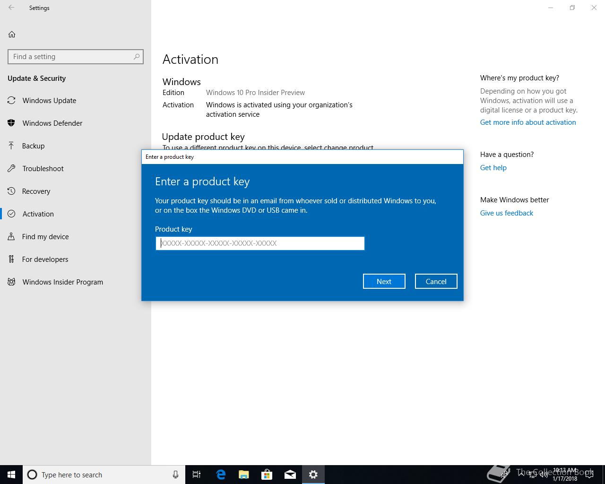Select Windows Defender in the sidebar
The width and height of the screenshot is (605, 484).
click(x=76, y=123)
